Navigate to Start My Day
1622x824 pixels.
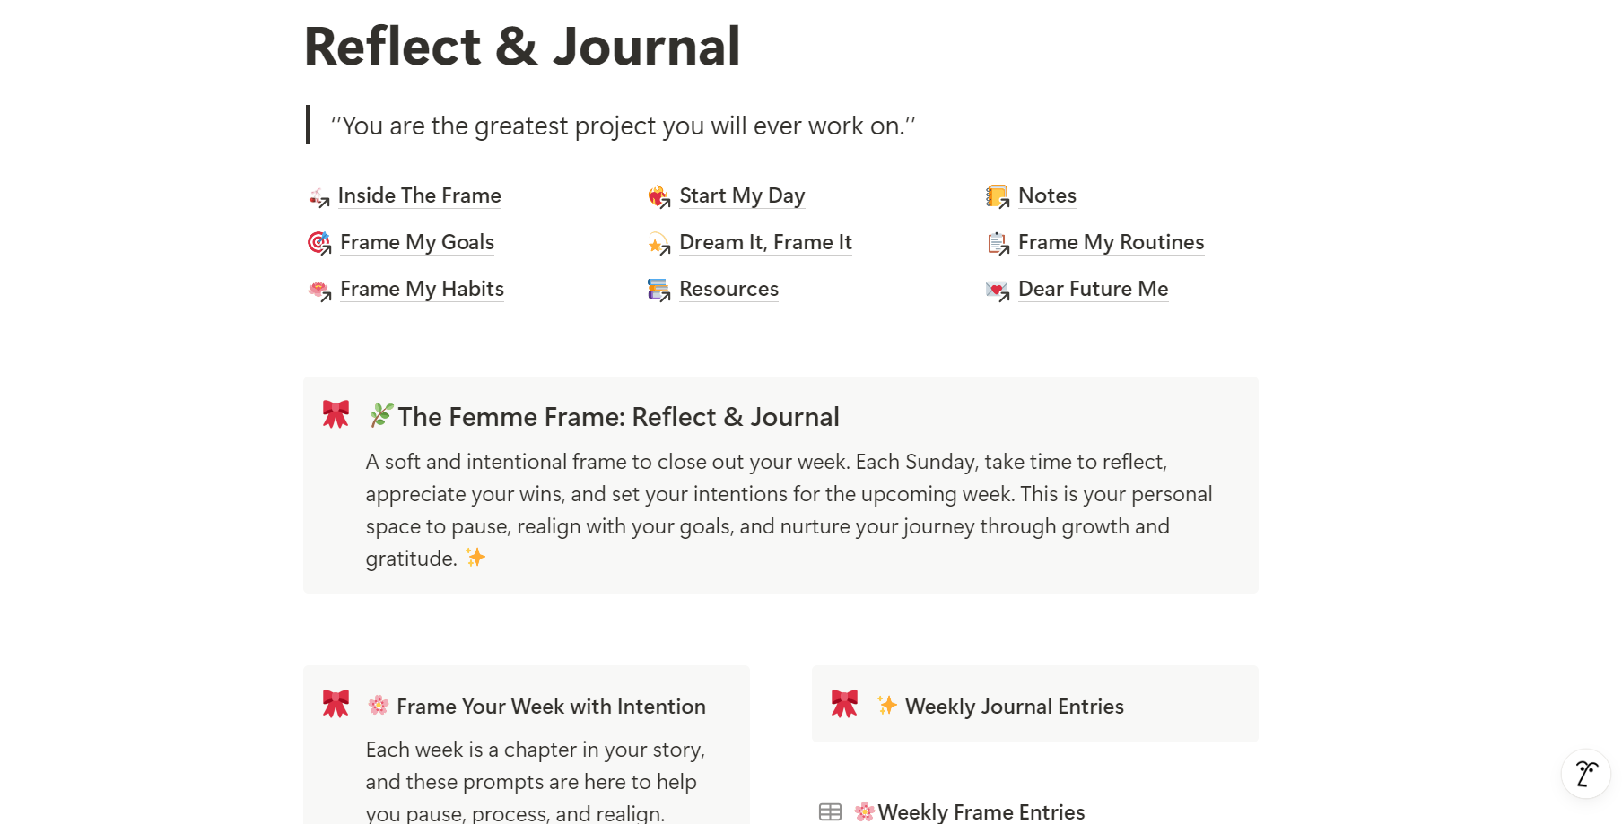[742, 195]
